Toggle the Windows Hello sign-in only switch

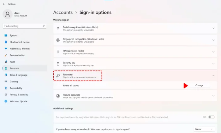click(x=211, y=117)
